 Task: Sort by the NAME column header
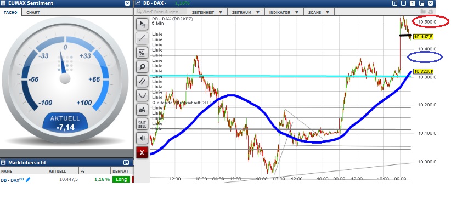(x=24, y=171)
